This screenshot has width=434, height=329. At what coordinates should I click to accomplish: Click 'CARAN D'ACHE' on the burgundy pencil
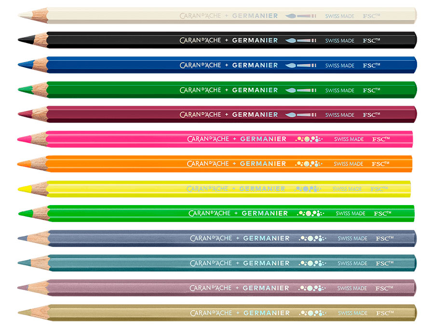(x=201, y=115)
